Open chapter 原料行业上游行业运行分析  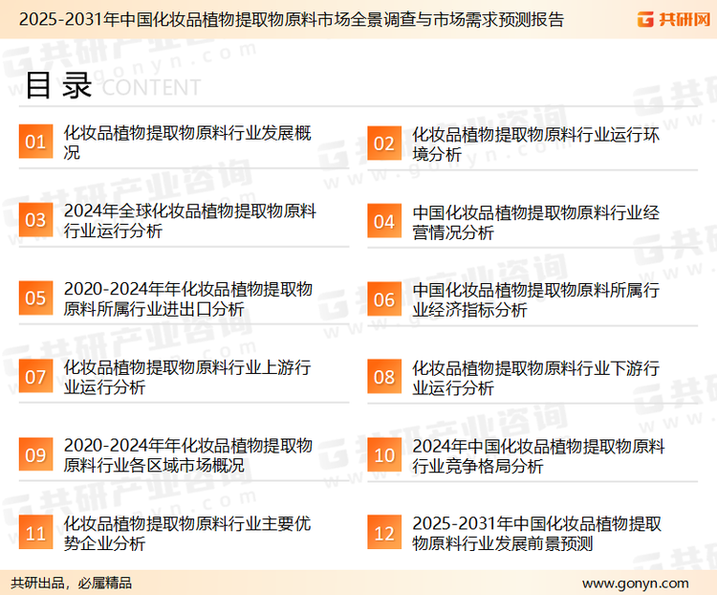[x=187, y=377]
